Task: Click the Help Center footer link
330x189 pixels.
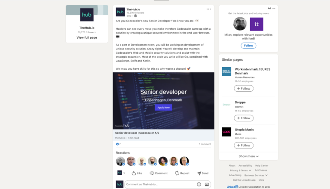Action: 262,166
